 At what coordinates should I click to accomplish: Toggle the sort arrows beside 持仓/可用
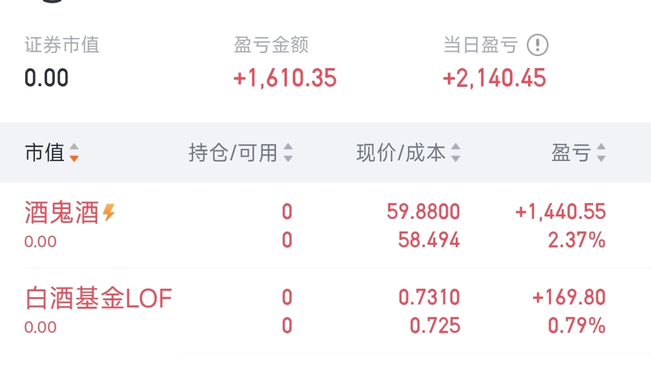click(x=288, y=153)
